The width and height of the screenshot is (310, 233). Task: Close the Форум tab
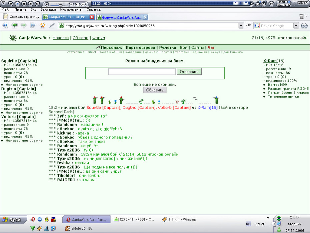point(145,17)
